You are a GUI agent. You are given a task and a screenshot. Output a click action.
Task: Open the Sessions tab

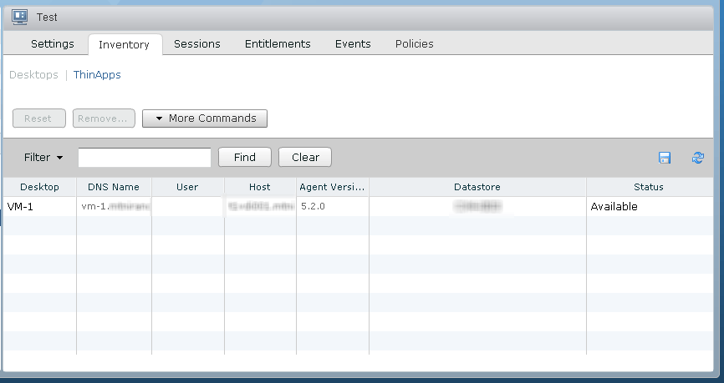(197, 44)
